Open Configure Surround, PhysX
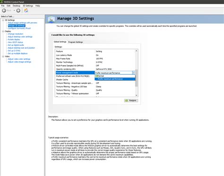Viewport: 224px width, 176px height. [19, 28]
